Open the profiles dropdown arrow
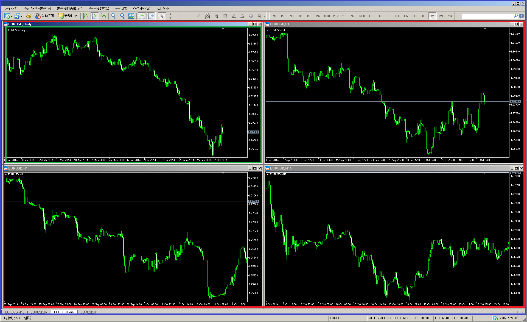This screenshot has width=527, height=322. point(21,16)
